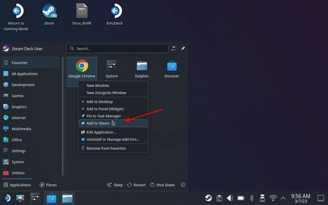328x205 pixels.
Task: Open the Development category
Action: (30, 85)
